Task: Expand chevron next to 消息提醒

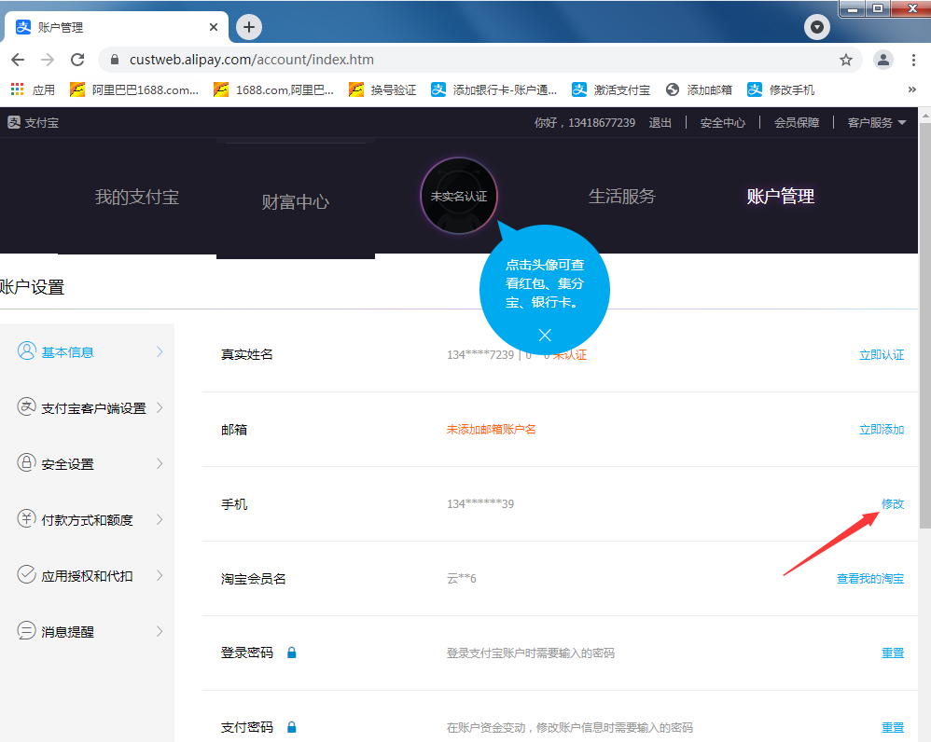Action: [x=160, y=630]
